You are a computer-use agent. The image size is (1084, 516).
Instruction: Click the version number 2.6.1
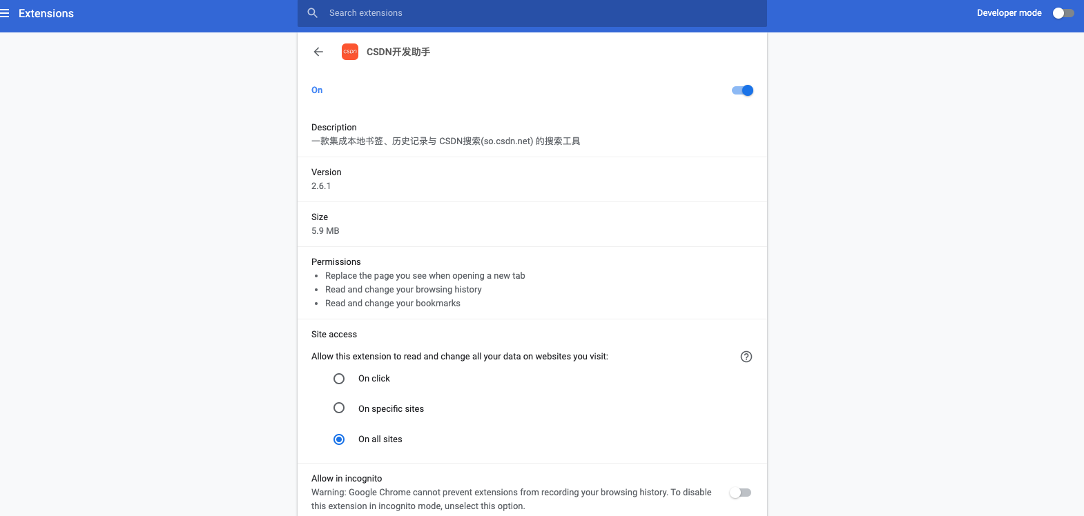(x=321, y=186)
